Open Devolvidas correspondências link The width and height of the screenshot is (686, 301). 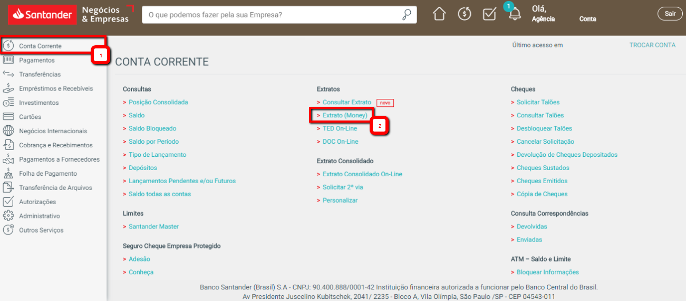[x=532, y=227]
